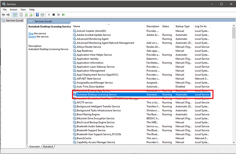
Task: Click the Restart Service toolbar icon
Action: click(x=63, y=15)
